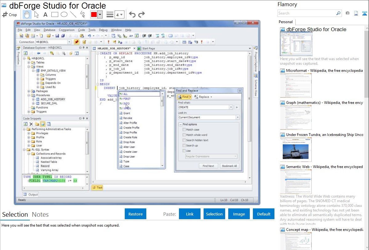Click the Bookmark All button
Image resolution: width=369 pixels, height=250 pixels.
(229, 166)
